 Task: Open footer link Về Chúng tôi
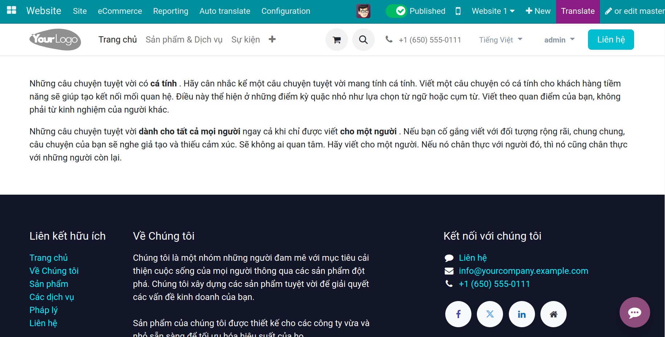coord(54,271)
